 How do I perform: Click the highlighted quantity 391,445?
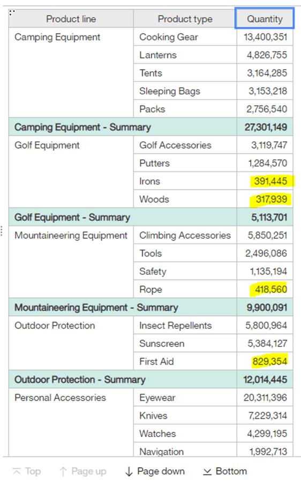pos(270,181)
